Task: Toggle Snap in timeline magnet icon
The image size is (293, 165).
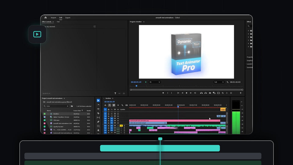Action: pos(110,105)
